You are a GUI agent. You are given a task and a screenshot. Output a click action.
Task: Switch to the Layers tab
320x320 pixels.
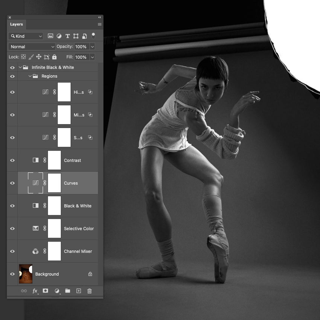(x=17, y=24)
